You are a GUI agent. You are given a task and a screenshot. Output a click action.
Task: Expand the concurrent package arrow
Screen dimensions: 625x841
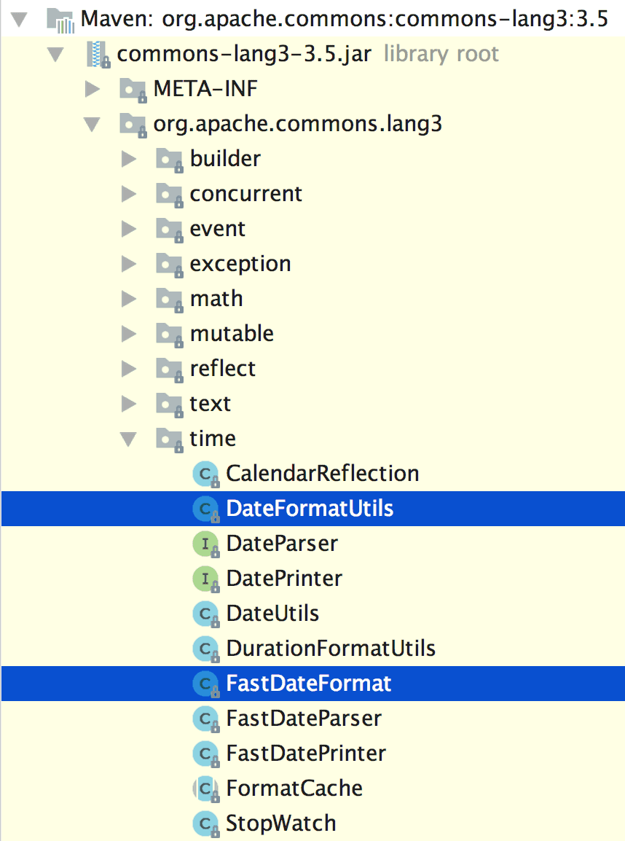(x=129, y=194)
